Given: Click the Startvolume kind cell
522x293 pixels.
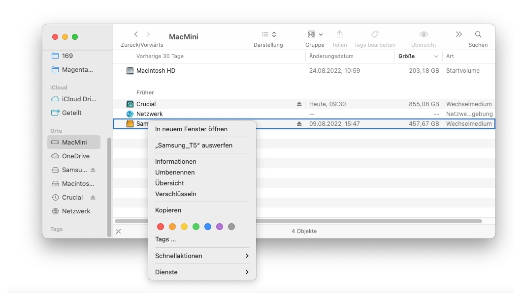Looking at the screenshot, I should click(463, 70).
